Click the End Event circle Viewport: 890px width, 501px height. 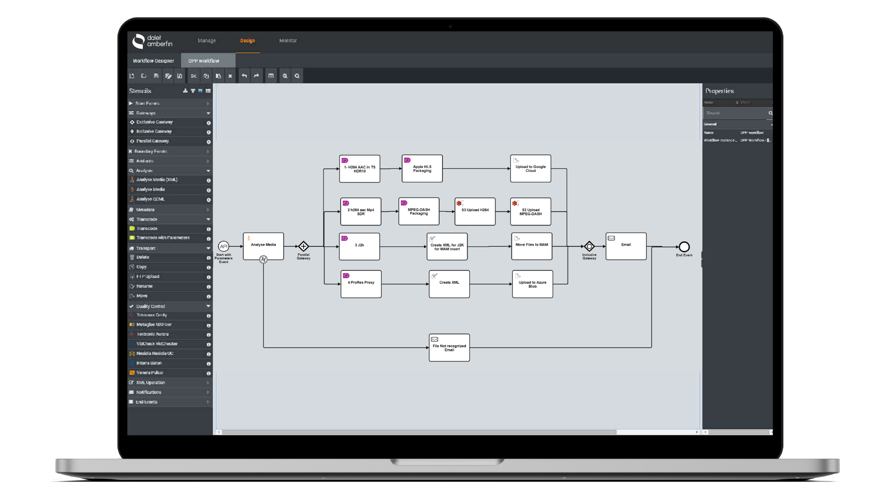pos(684,247)
